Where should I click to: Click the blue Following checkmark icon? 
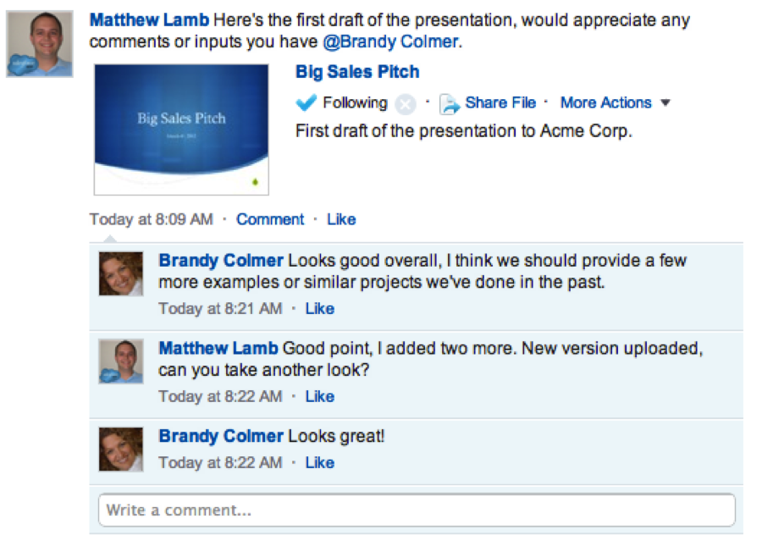pyautogui.click(x=306, y=102)
